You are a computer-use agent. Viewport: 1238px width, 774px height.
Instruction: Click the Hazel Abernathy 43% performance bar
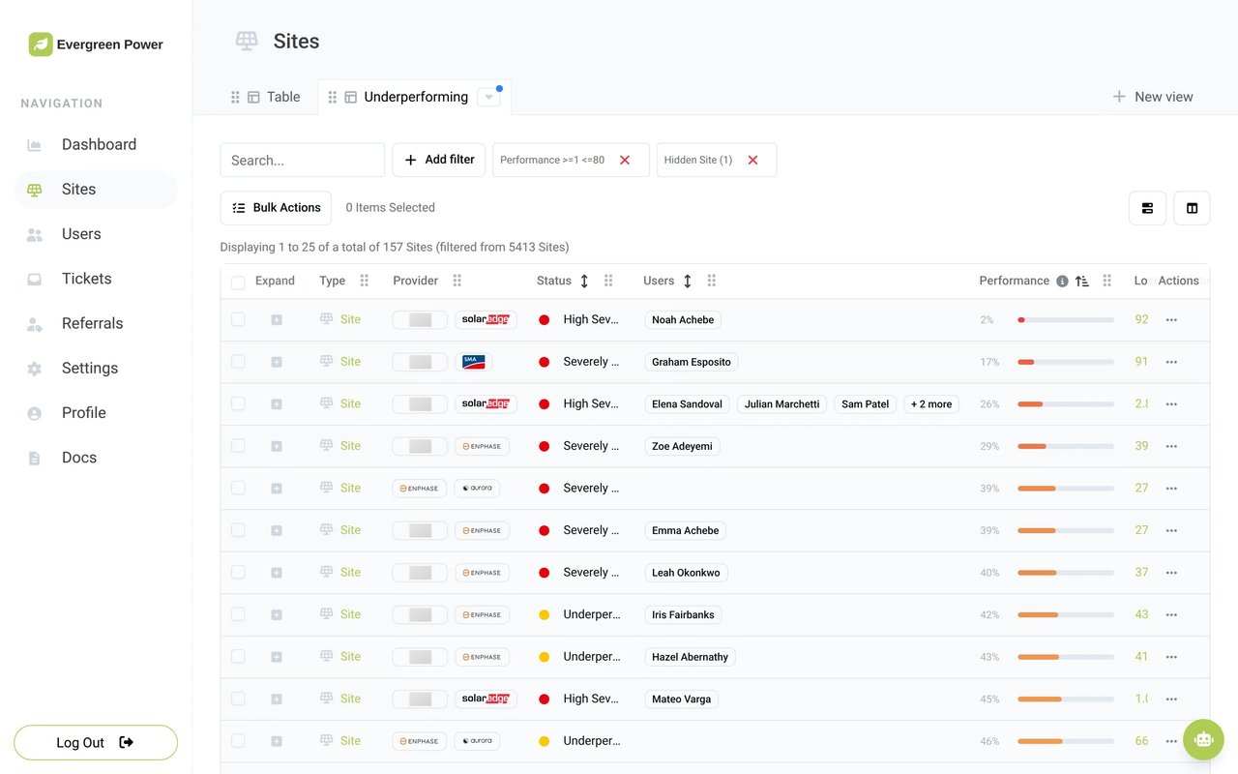1065,657
